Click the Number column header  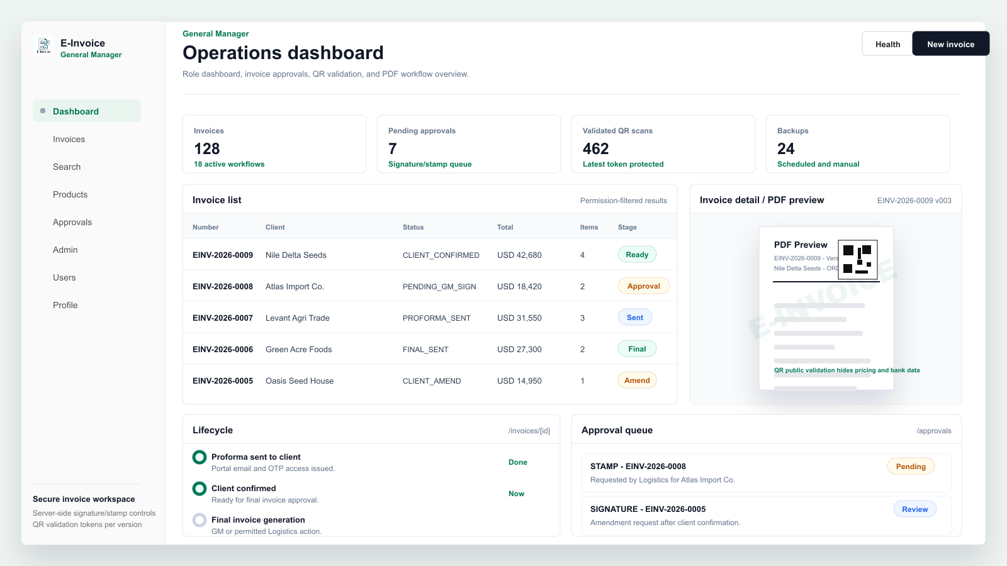(206, 227)
